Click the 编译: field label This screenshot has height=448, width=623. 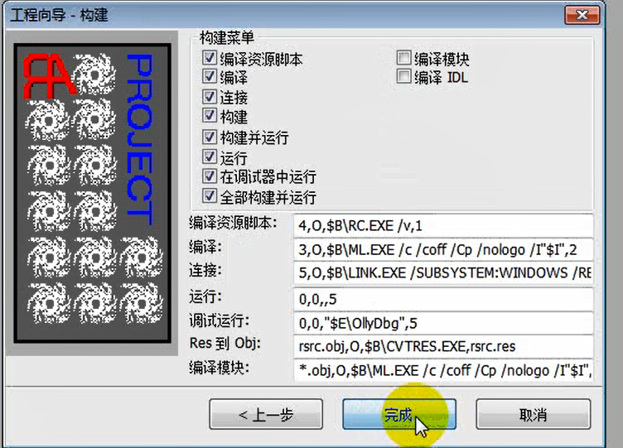[205, 247]
